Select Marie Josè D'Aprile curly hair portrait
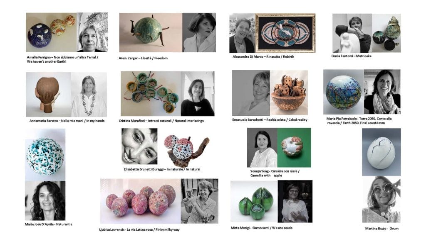426x239 pixels. click(45, 201)
